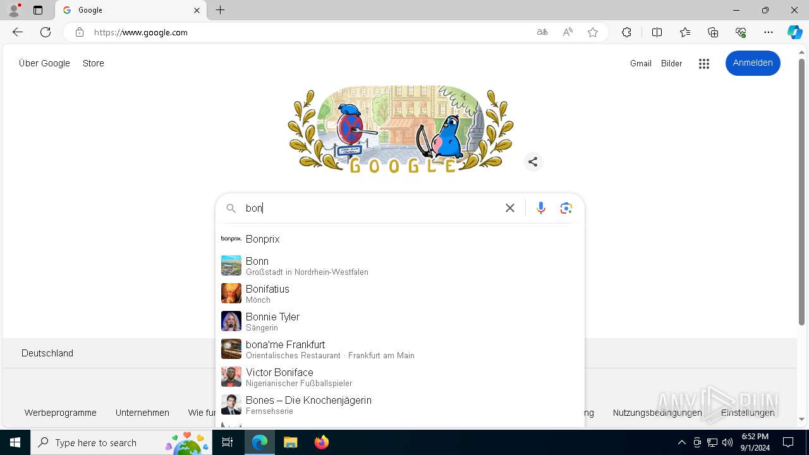The width and height of the screenshot is (809, 455).
Task: Open Browser essentials heart icon
Action: 741,32
